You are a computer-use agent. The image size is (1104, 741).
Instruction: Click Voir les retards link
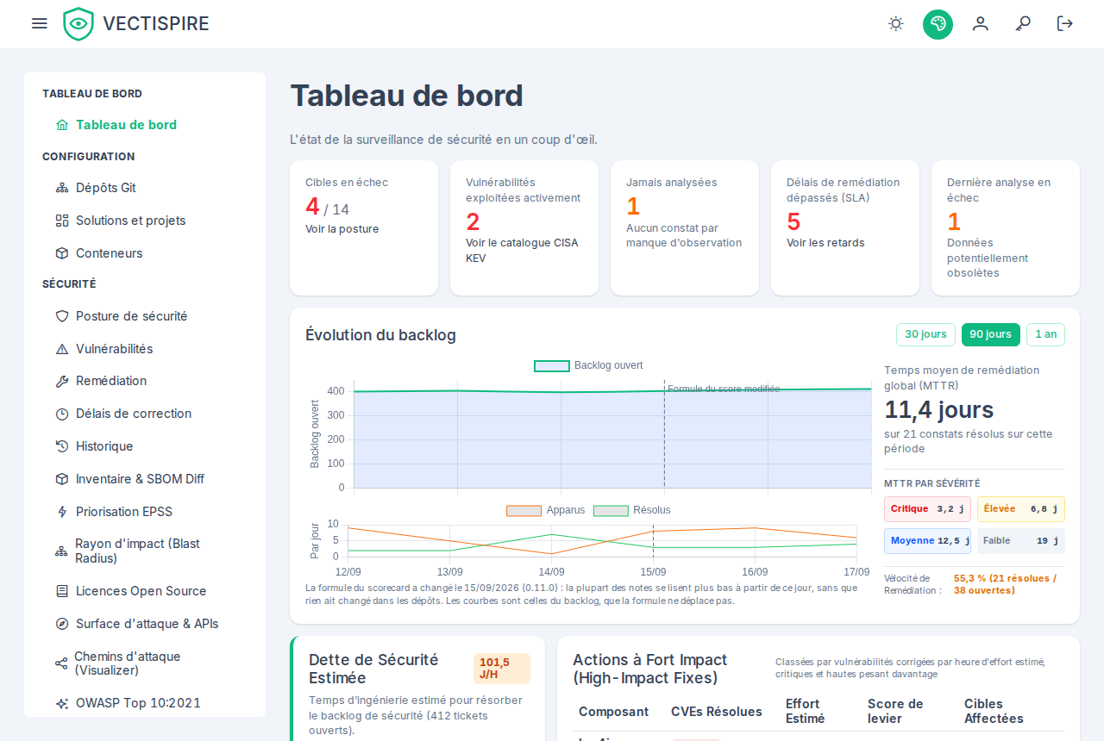coord(825,243)
